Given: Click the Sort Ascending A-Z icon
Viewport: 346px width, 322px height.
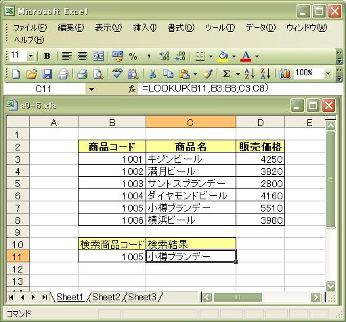Looking at the screenshot, I should [x=249, y=74].
